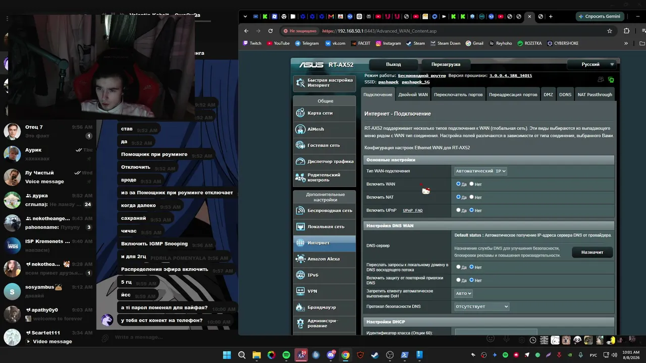
Task: Open the Гостевая сеть guest network icon
Action: click(300, 145)
